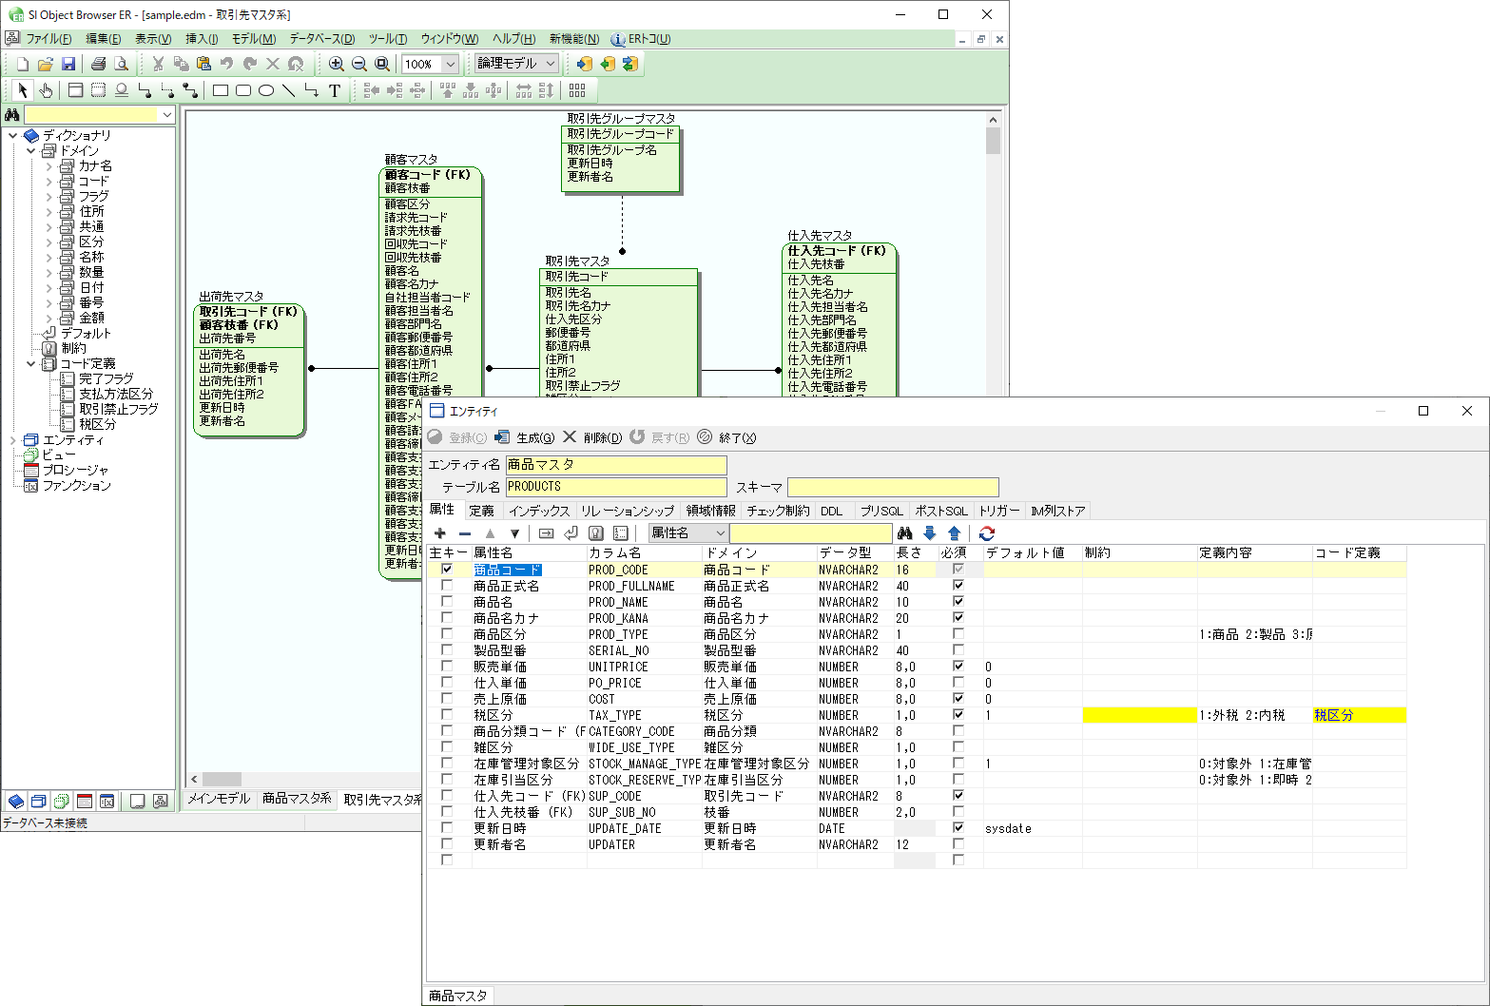Click the 終了 button to close the dialog
This screenshot has width=1490, height=1006.
click(x=735, y=437)
